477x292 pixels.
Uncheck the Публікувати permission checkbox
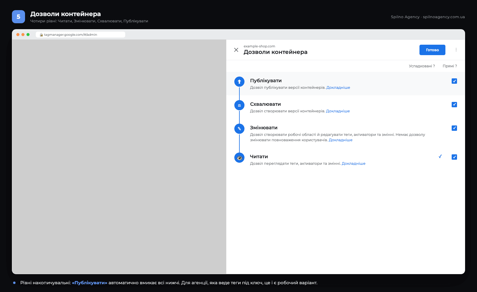tap(454, 81)
